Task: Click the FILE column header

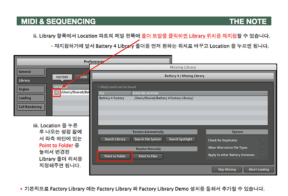Action: click(x=115, y=93)
